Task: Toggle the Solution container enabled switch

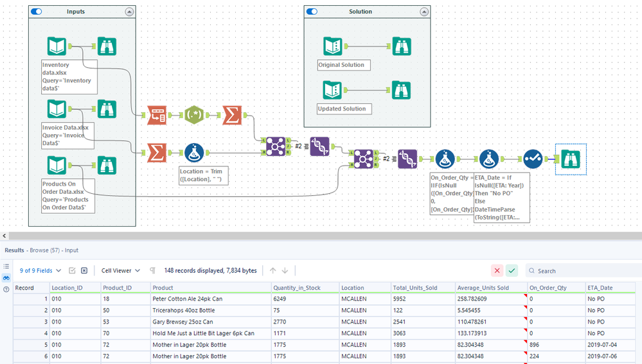Action: 312,12
